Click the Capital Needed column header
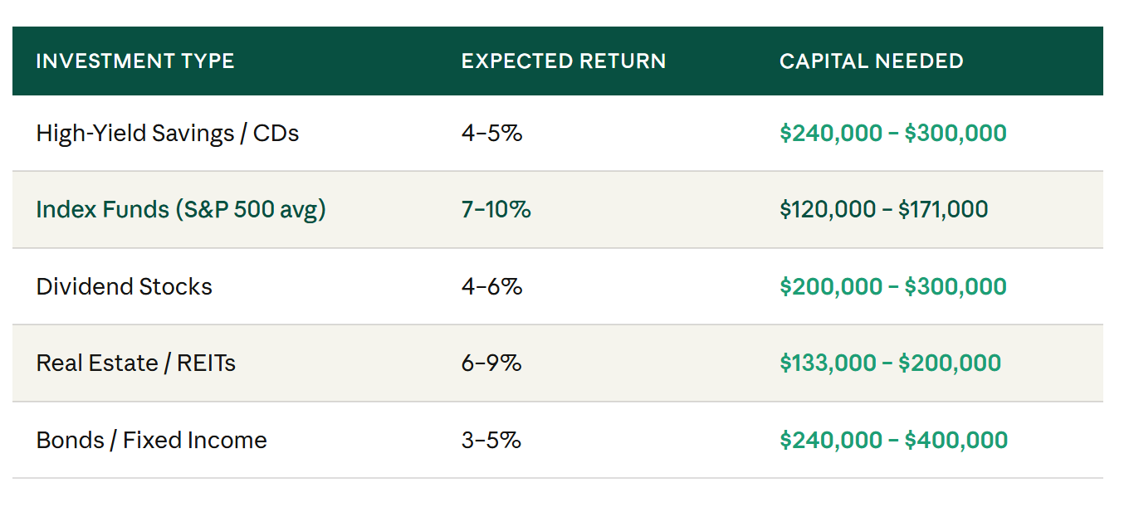 (872, 61)
